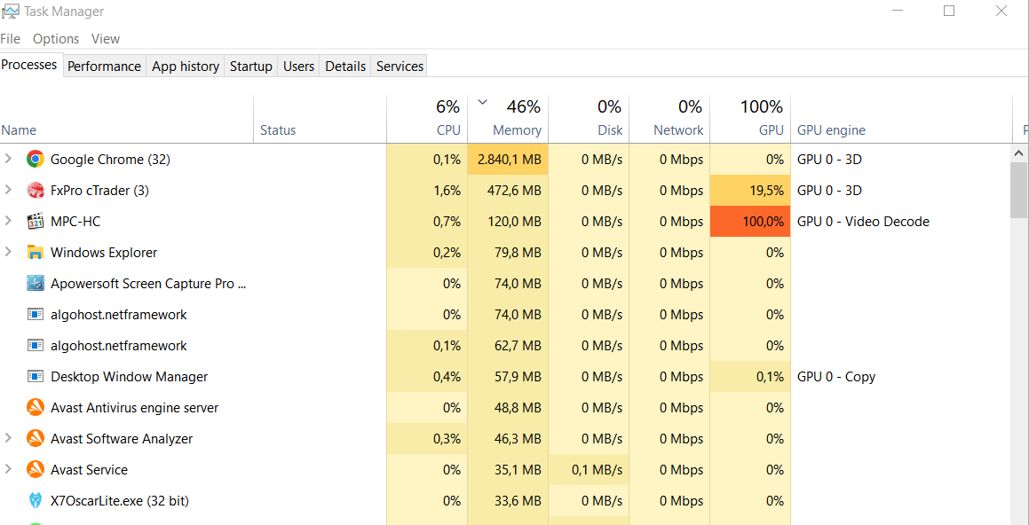Open the Startup tab
The height and width of the screenshot is (525, 1029).
(250, 67)
